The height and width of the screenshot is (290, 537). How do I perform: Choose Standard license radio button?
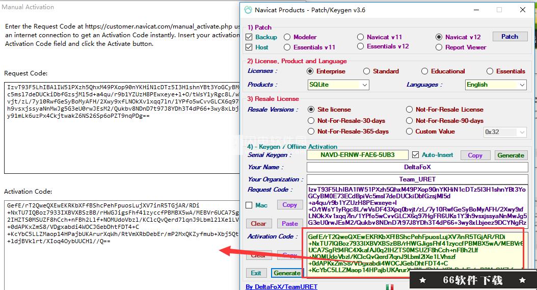[x=366, y=71]
